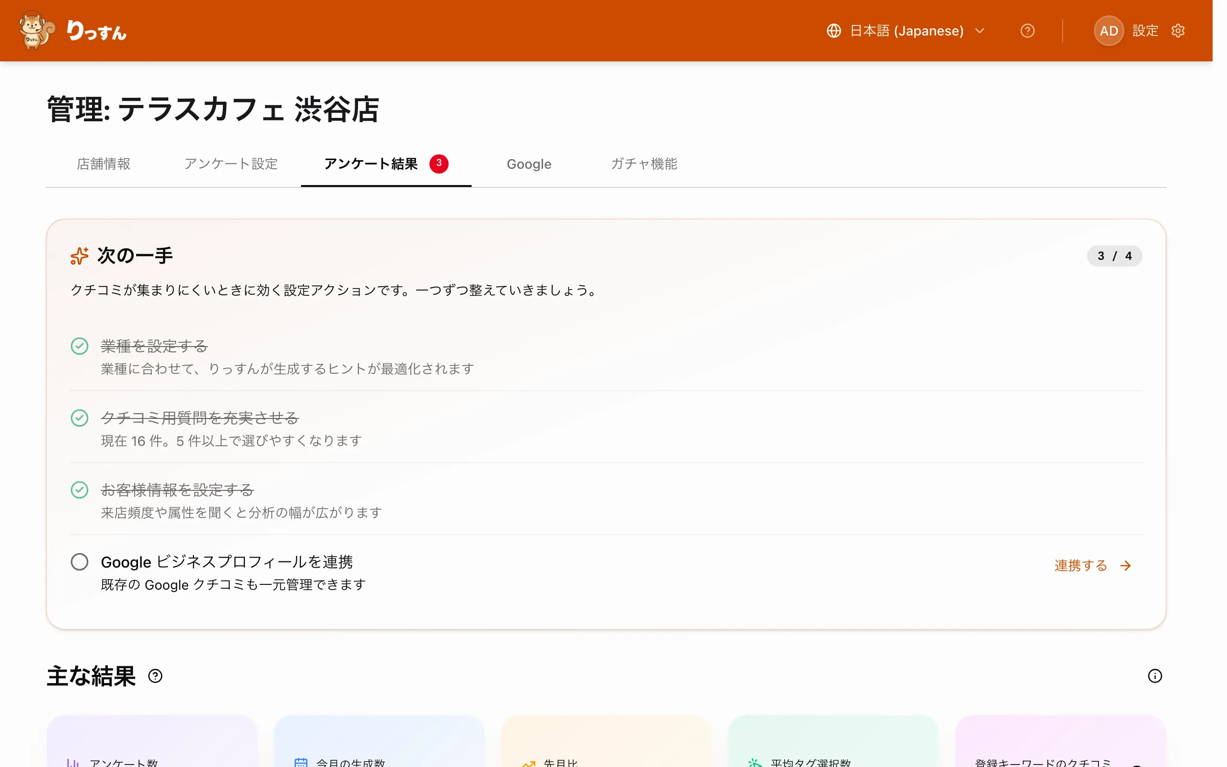Image resolution: width=1227 pixels, height=767 pixels.
Task: Open settings via the gear icon
Action: [x=1178, y=31]
